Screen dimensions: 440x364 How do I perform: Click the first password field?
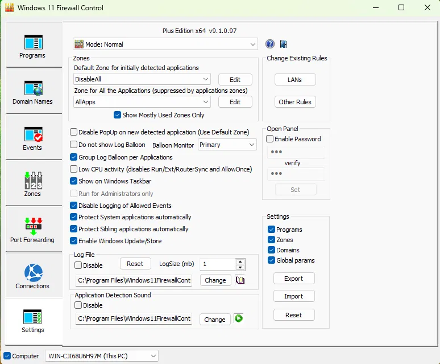(x=296, y=152)
